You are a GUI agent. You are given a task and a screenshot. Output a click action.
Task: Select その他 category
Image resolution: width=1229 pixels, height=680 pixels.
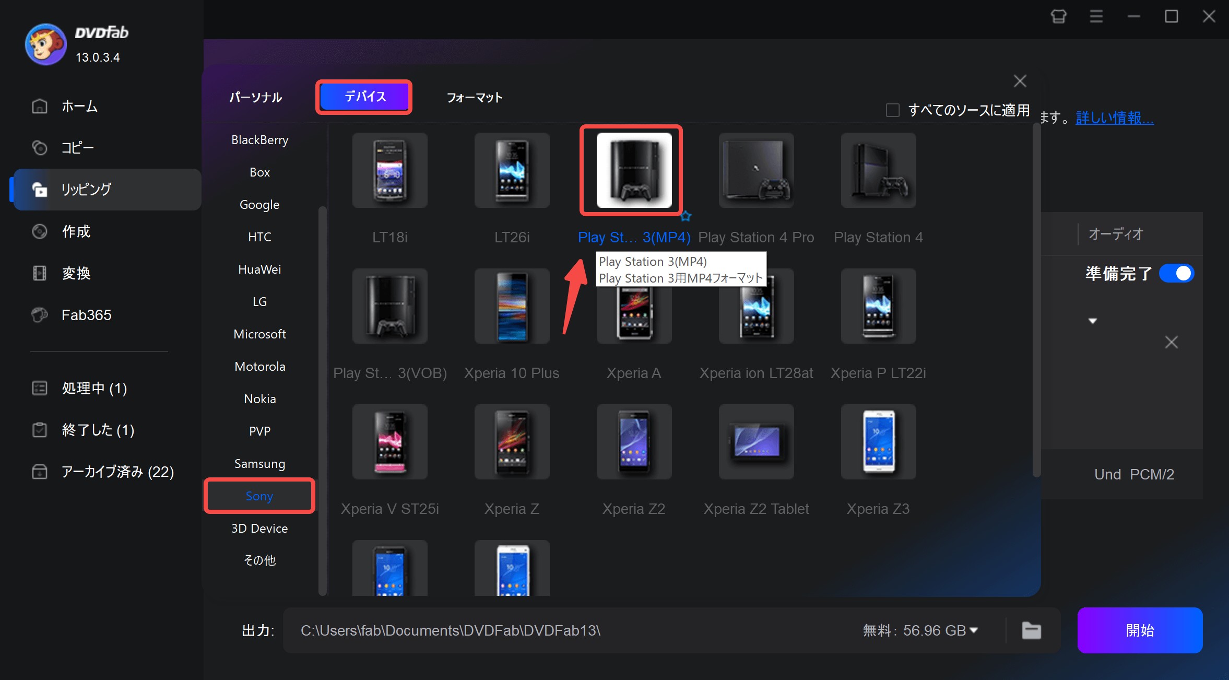click(x=259, y=560)
